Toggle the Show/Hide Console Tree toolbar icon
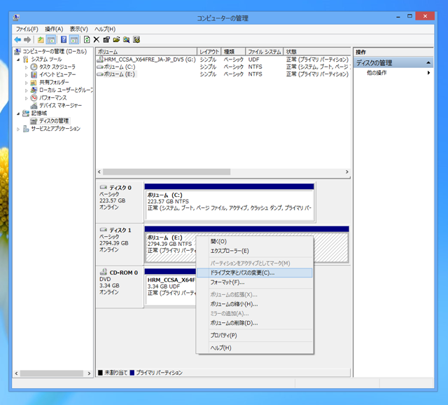This screenshot has width=448, height=405. [51, 40]
